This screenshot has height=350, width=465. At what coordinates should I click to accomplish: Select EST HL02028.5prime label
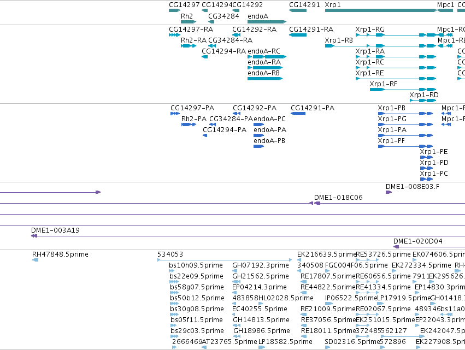286,298
